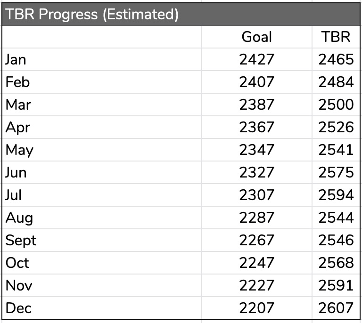Click TBR value 2594 in July row
The height and width of the screenshot is (323, 362).
coord(336,195)
